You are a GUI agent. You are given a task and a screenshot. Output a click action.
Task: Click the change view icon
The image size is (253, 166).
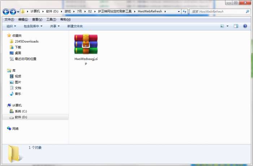point(222,26)
